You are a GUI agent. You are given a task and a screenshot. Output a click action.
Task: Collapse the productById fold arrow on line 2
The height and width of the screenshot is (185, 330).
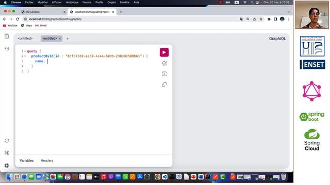25,56
